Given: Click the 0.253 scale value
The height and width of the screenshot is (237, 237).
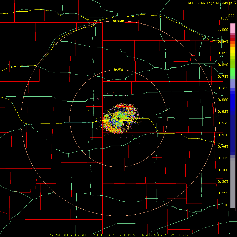Looking at the screenshot, I should pos(223,193).
